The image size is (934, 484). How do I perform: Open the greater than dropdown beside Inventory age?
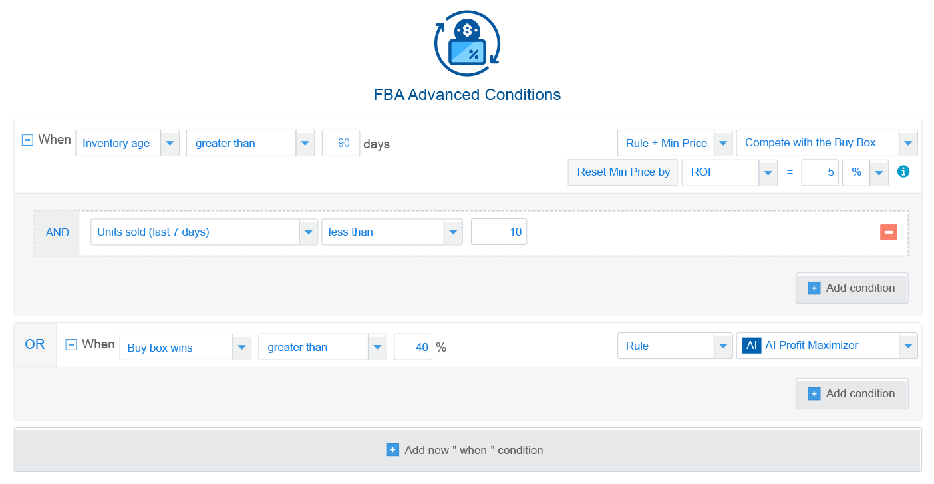(250, 143)
